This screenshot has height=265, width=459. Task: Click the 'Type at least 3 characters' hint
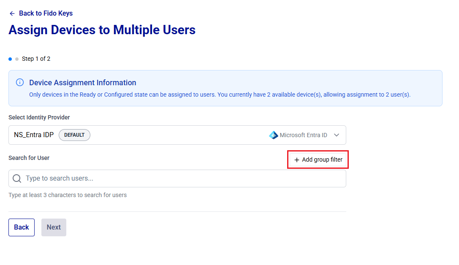(x=68, y=195)
